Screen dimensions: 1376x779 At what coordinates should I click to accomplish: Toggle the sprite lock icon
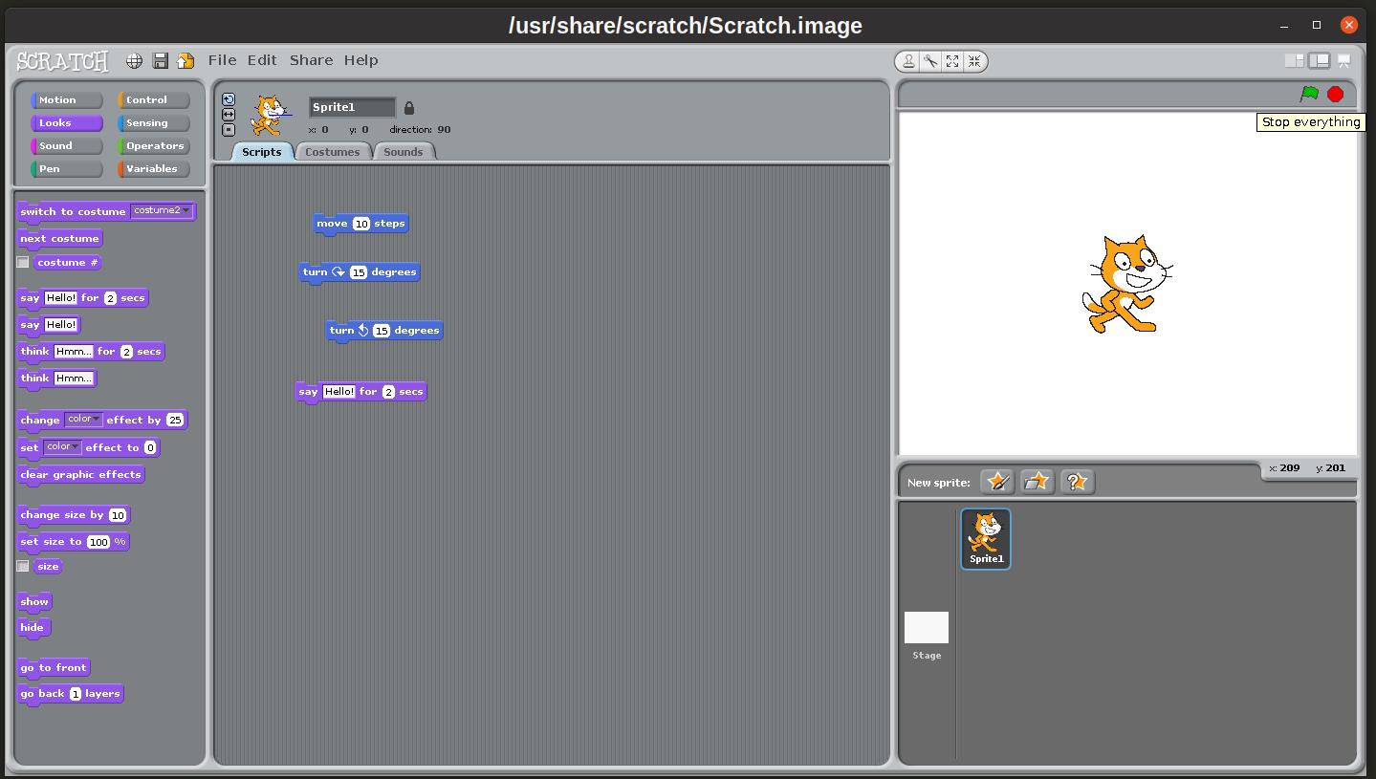coord(409,108)
